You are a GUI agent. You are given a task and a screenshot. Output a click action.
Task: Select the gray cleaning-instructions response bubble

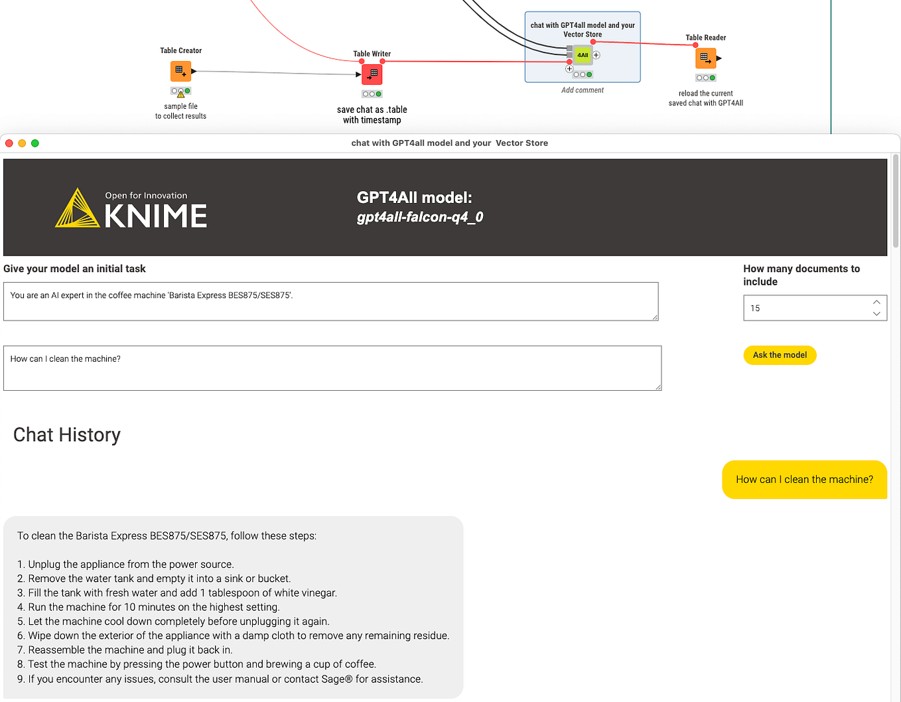point(232,607)
